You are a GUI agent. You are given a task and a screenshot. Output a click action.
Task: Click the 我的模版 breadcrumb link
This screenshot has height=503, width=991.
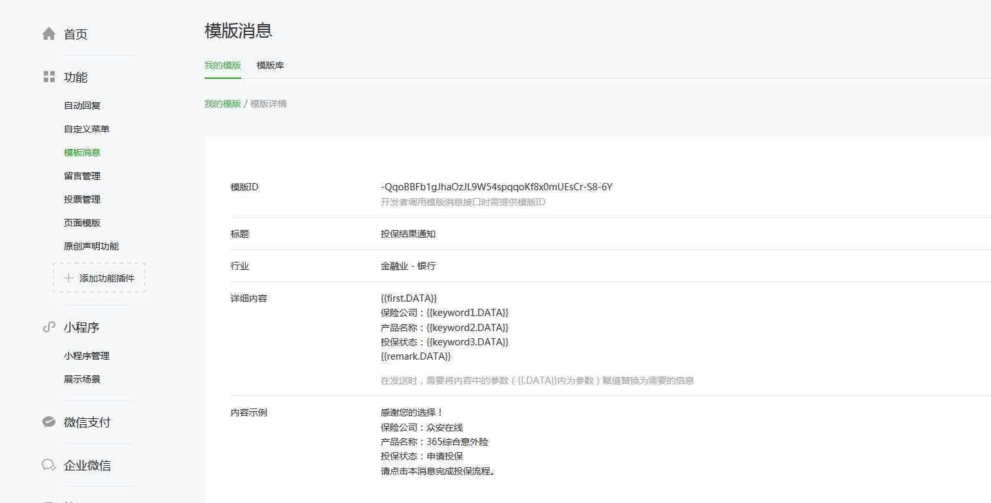pos(223,104)
